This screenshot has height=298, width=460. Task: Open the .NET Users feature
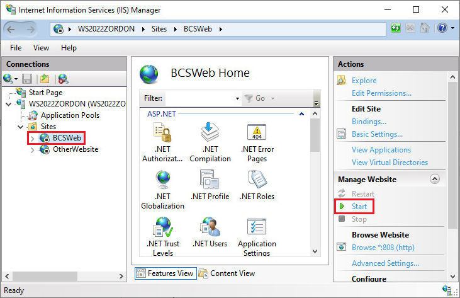point(210,228)
